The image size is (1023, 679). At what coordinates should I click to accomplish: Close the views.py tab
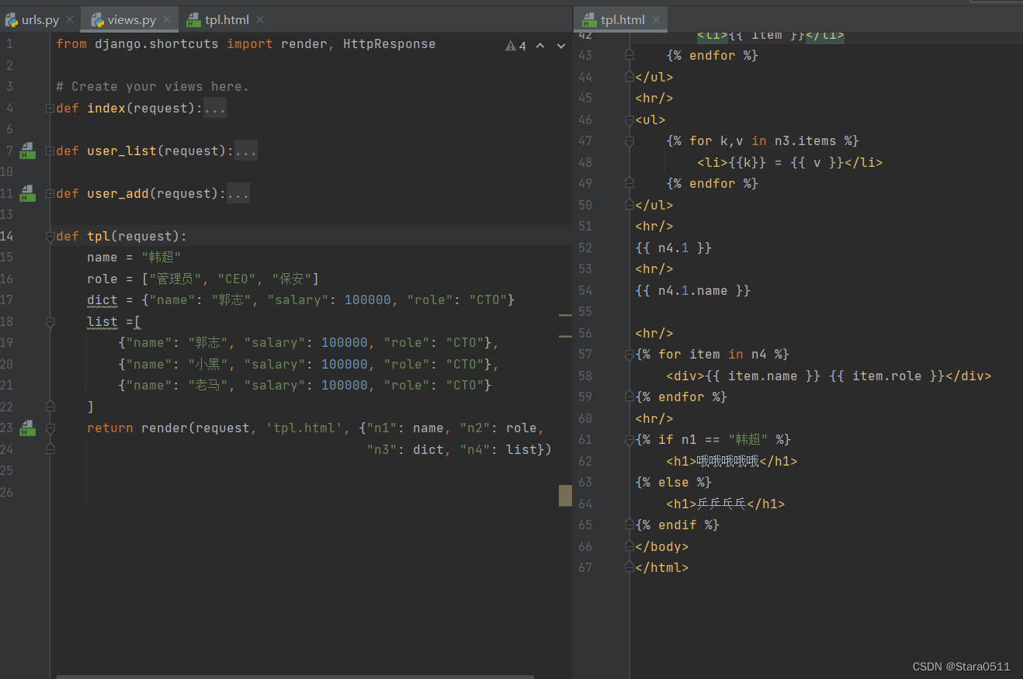click(x=167, y=20)
